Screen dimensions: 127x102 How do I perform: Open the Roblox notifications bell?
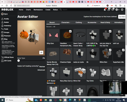pyautogui.click(x=105, y=10)
